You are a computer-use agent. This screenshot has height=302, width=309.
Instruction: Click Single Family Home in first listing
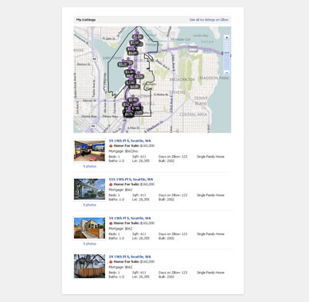click(210, 157)
